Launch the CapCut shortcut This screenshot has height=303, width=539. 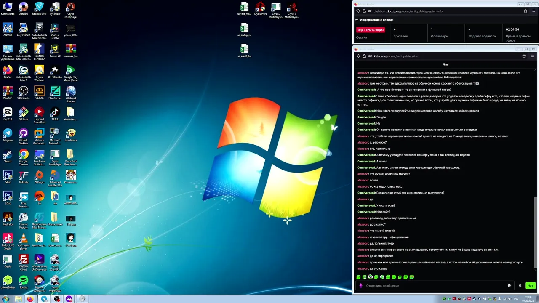8,114
